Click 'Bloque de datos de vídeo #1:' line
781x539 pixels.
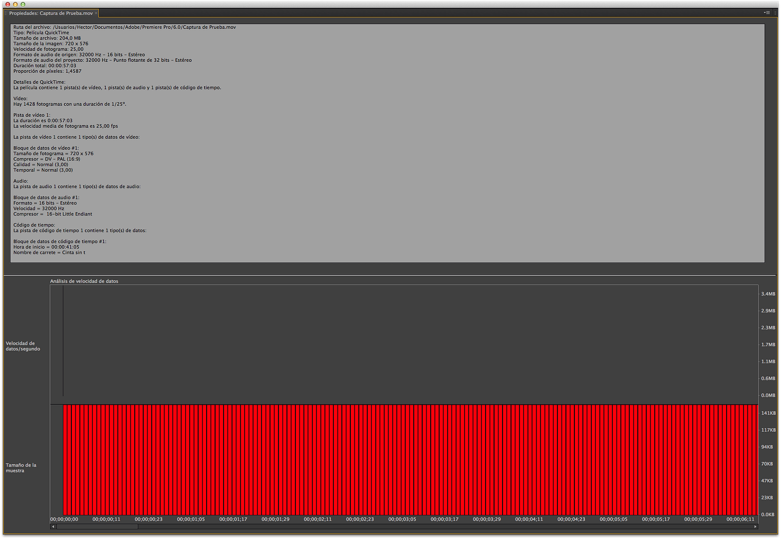(46, 148)
